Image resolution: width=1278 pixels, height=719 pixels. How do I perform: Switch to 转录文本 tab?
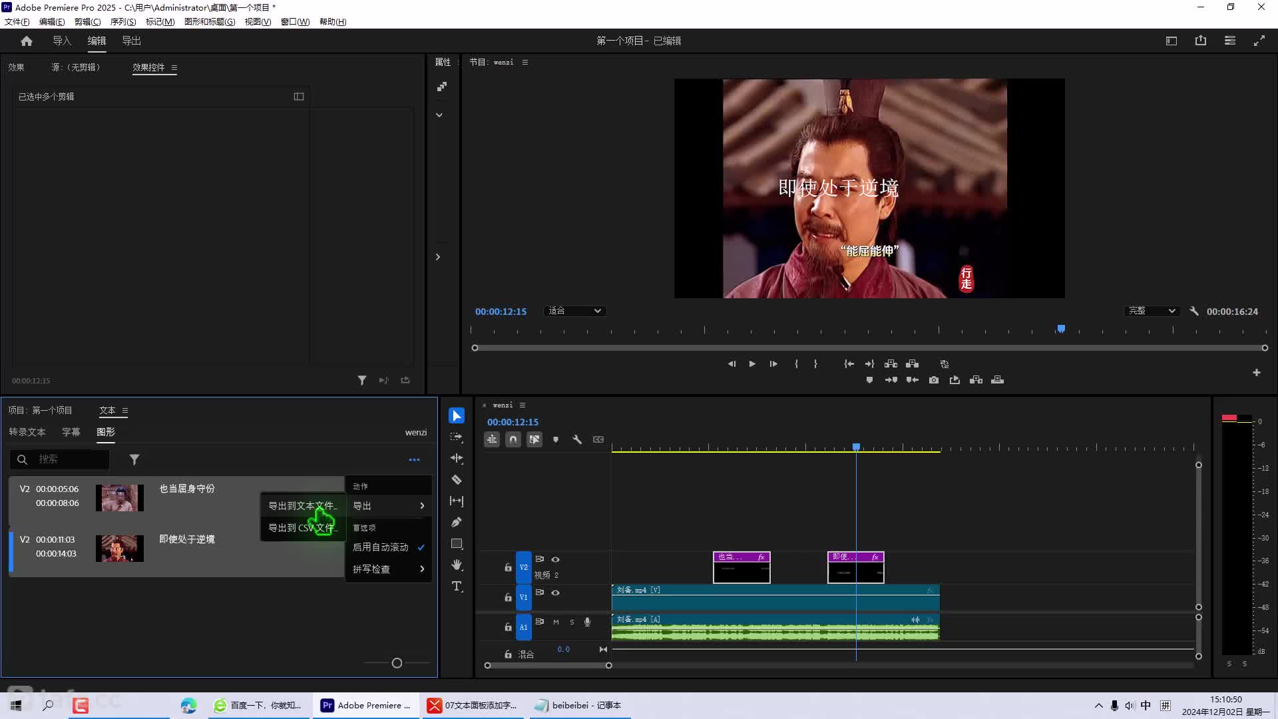(27, 433)
